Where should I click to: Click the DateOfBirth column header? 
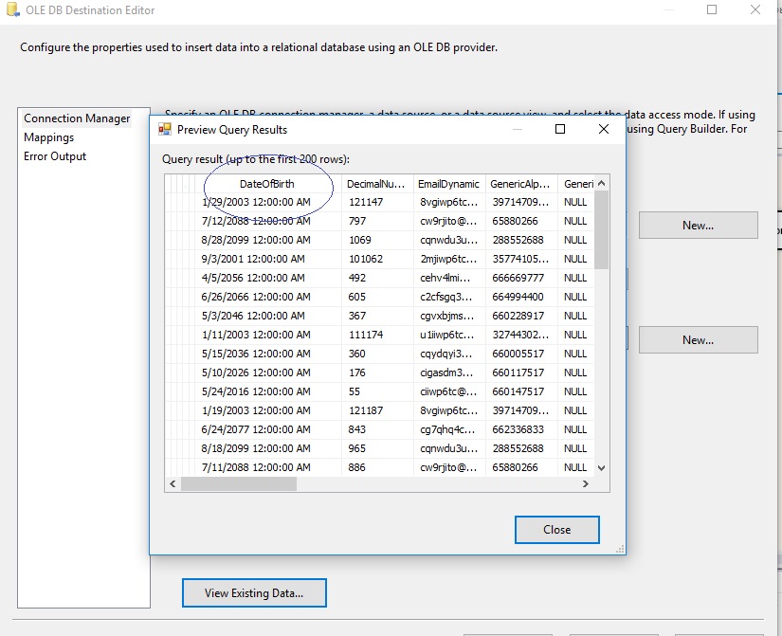click(267, 184)
